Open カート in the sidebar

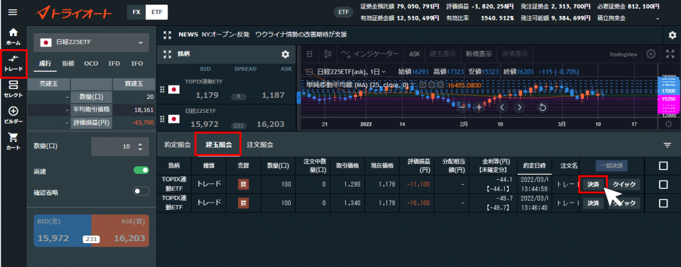click(x=13, y=141)
